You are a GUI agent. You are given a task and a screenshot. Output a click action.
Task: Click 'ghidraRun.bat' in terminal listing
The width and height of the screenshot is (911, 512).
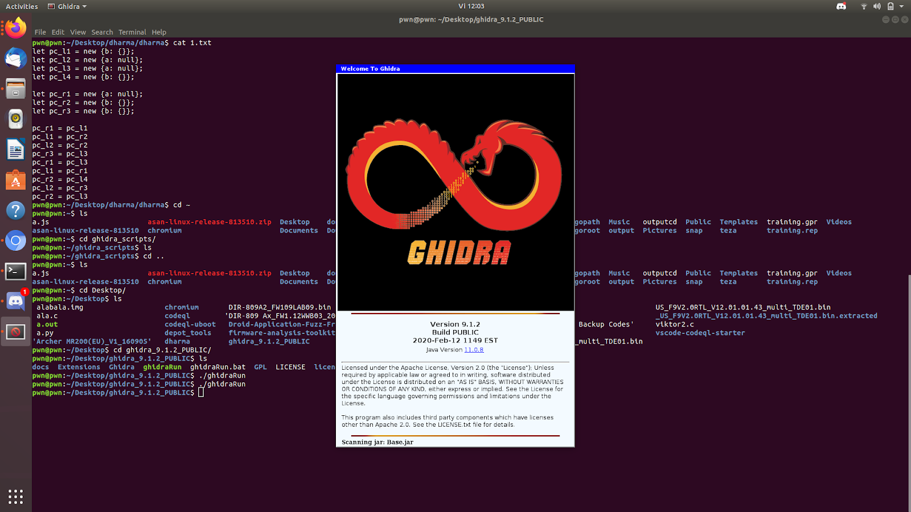(218, 367)
